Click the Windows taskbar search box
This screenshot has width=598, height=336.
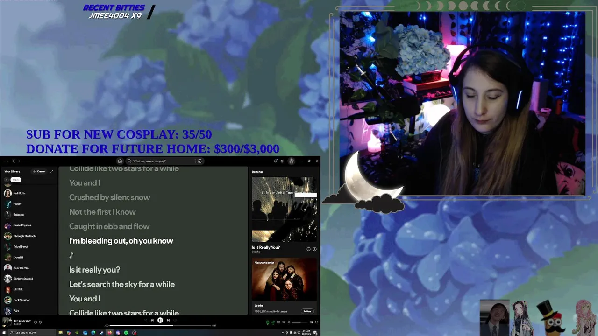pos(32,333)
